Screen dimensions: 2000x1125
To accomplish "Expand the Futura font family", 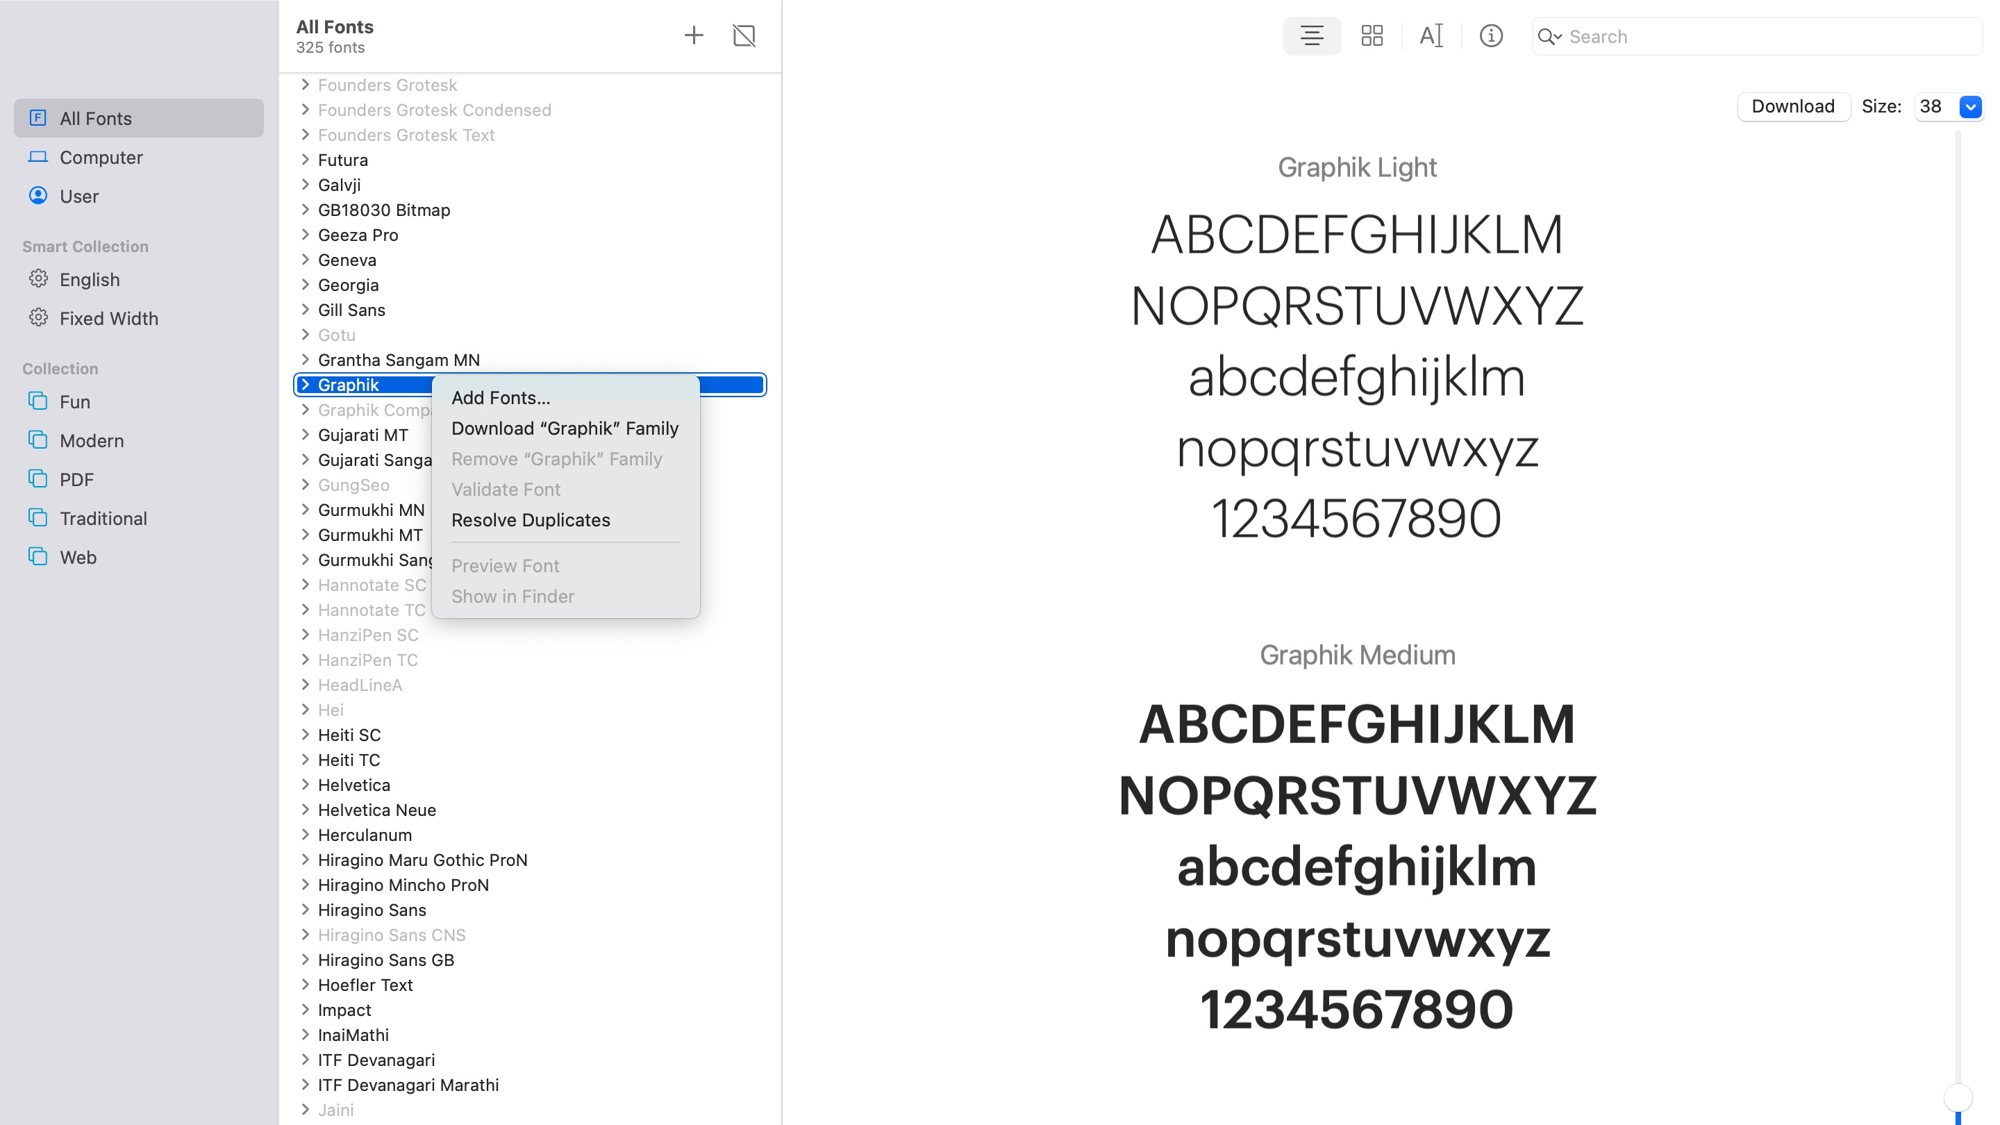I will coord(305,160).
